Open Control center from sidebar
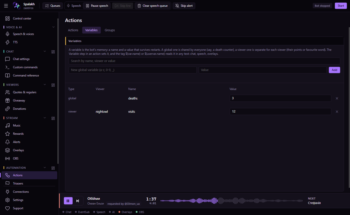350x215 pixels. point(29,18)
